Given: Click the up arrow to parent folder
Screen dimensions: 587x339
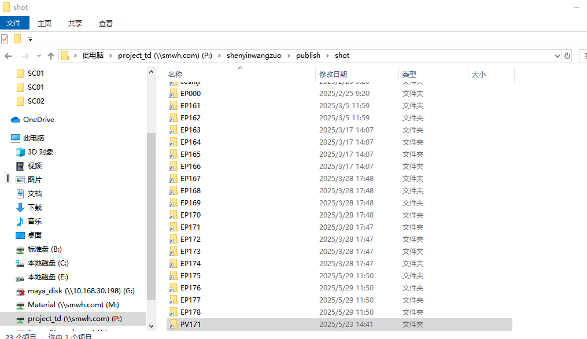Looking at the screenshot, I should [x=51, y=56].
